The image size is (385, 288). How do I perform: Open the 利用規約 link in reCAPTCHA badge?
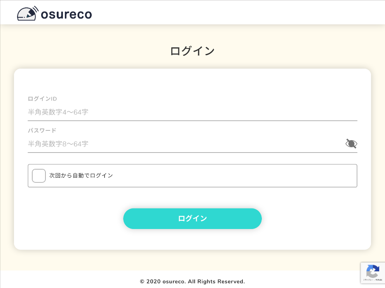[x=377, y=280]
